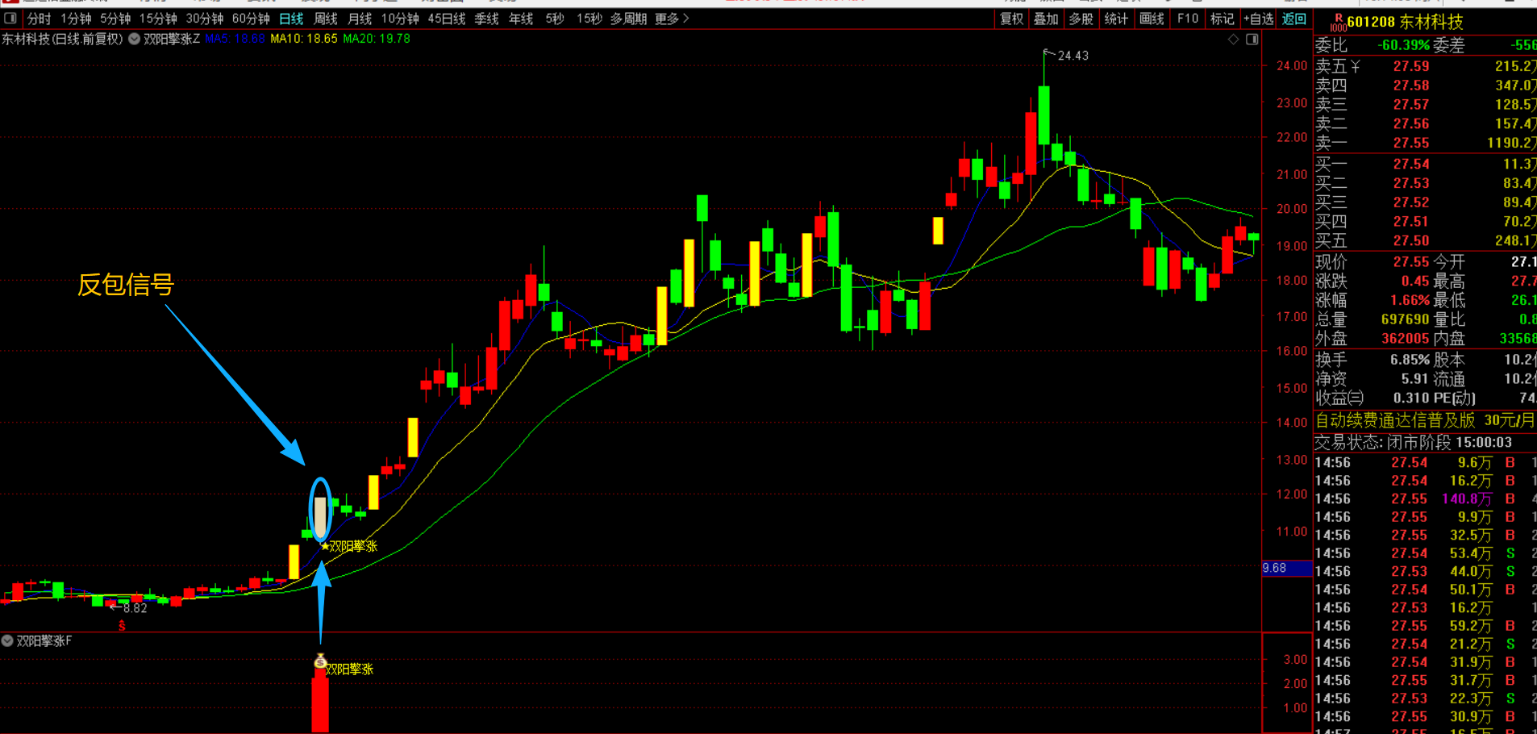
Task: Click the 买一 27.54 order book row
Action: [1425, 164]
